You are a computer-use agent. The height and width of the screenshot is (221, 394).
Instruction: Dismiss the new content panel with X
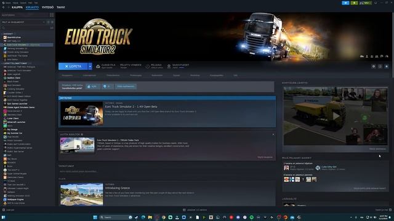[273, 134]
